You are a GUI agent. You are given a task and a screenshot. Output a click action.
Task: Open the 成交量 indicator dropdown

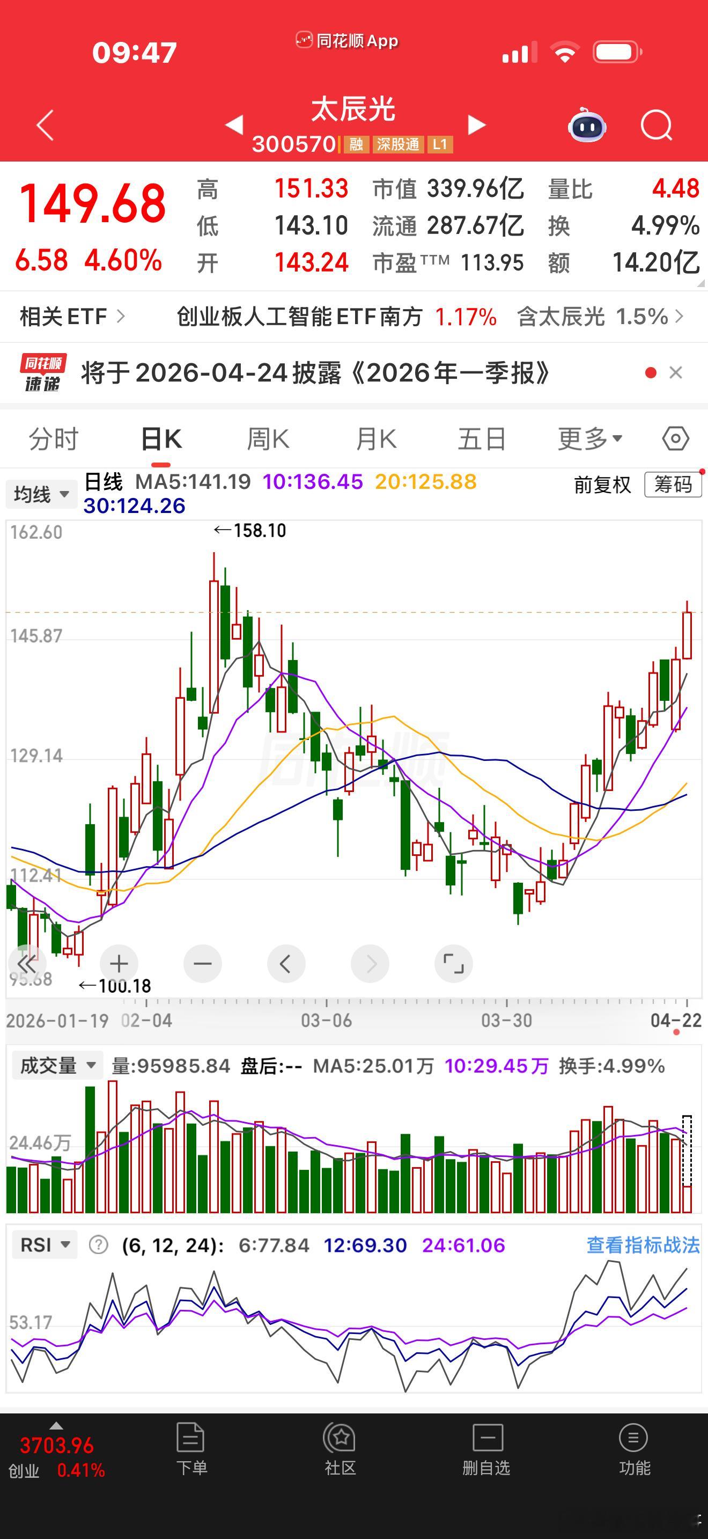[58, 1065]
